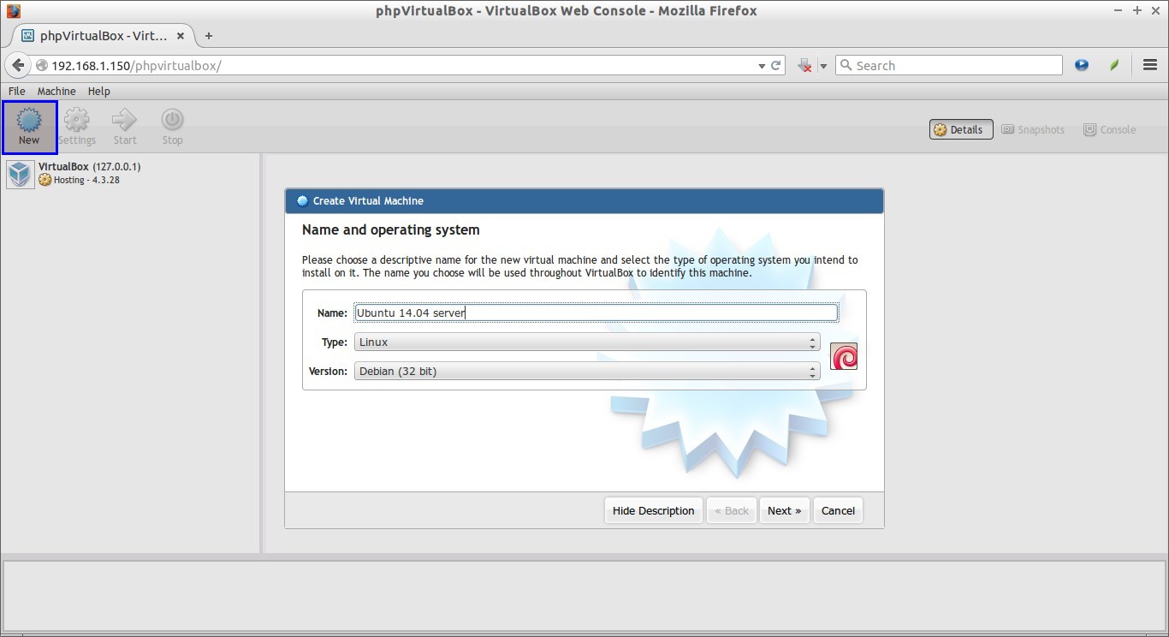
Task: Click the Firefox Search box
Action: [948, 65]
